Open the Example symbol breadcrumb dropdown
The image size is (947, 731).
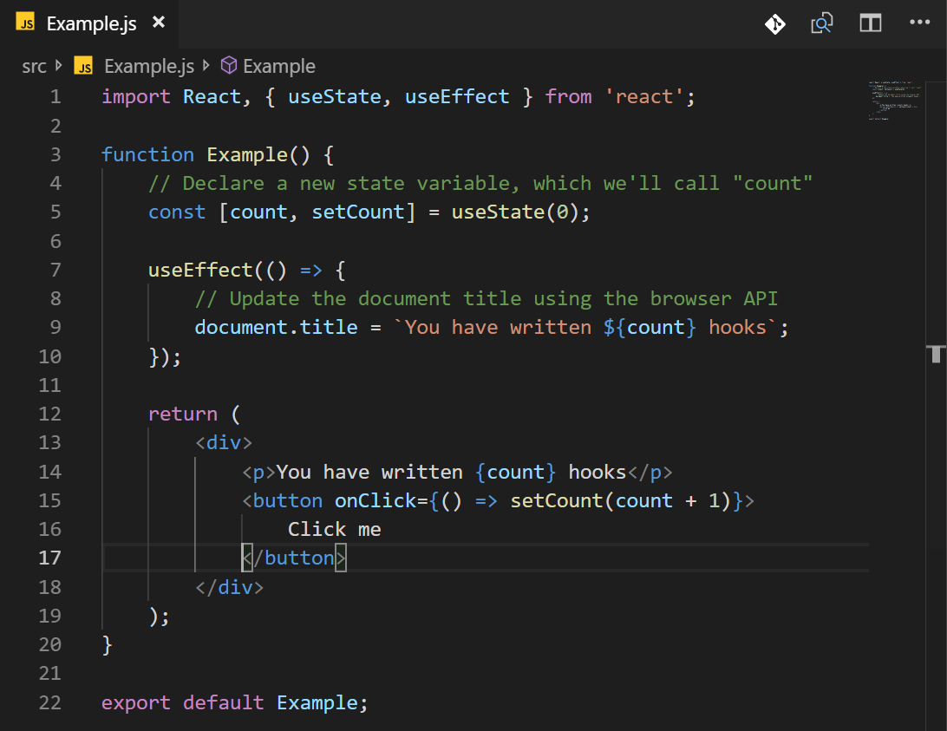click(281, 65)
